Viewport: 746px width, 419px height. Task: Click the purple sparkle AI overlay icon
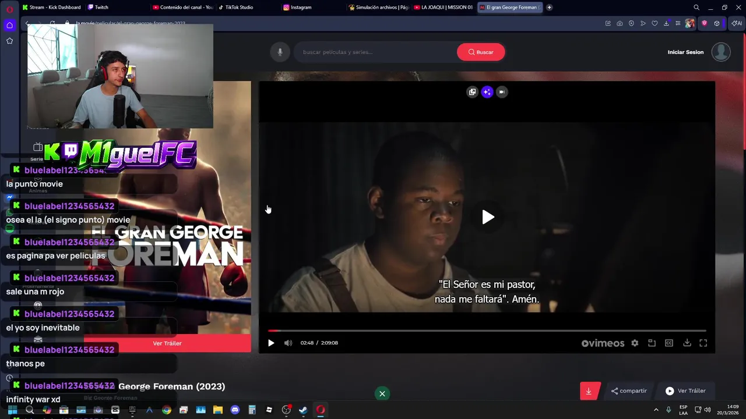coord(487,92)
